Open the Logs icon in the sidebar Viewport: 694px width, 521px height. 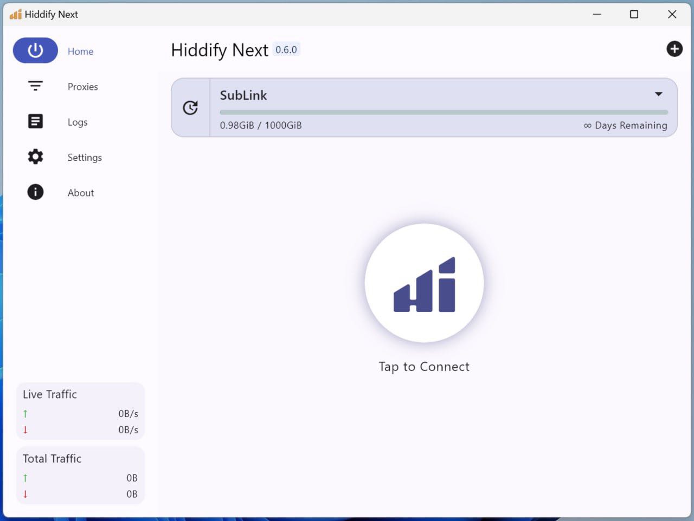pos(35,121)
